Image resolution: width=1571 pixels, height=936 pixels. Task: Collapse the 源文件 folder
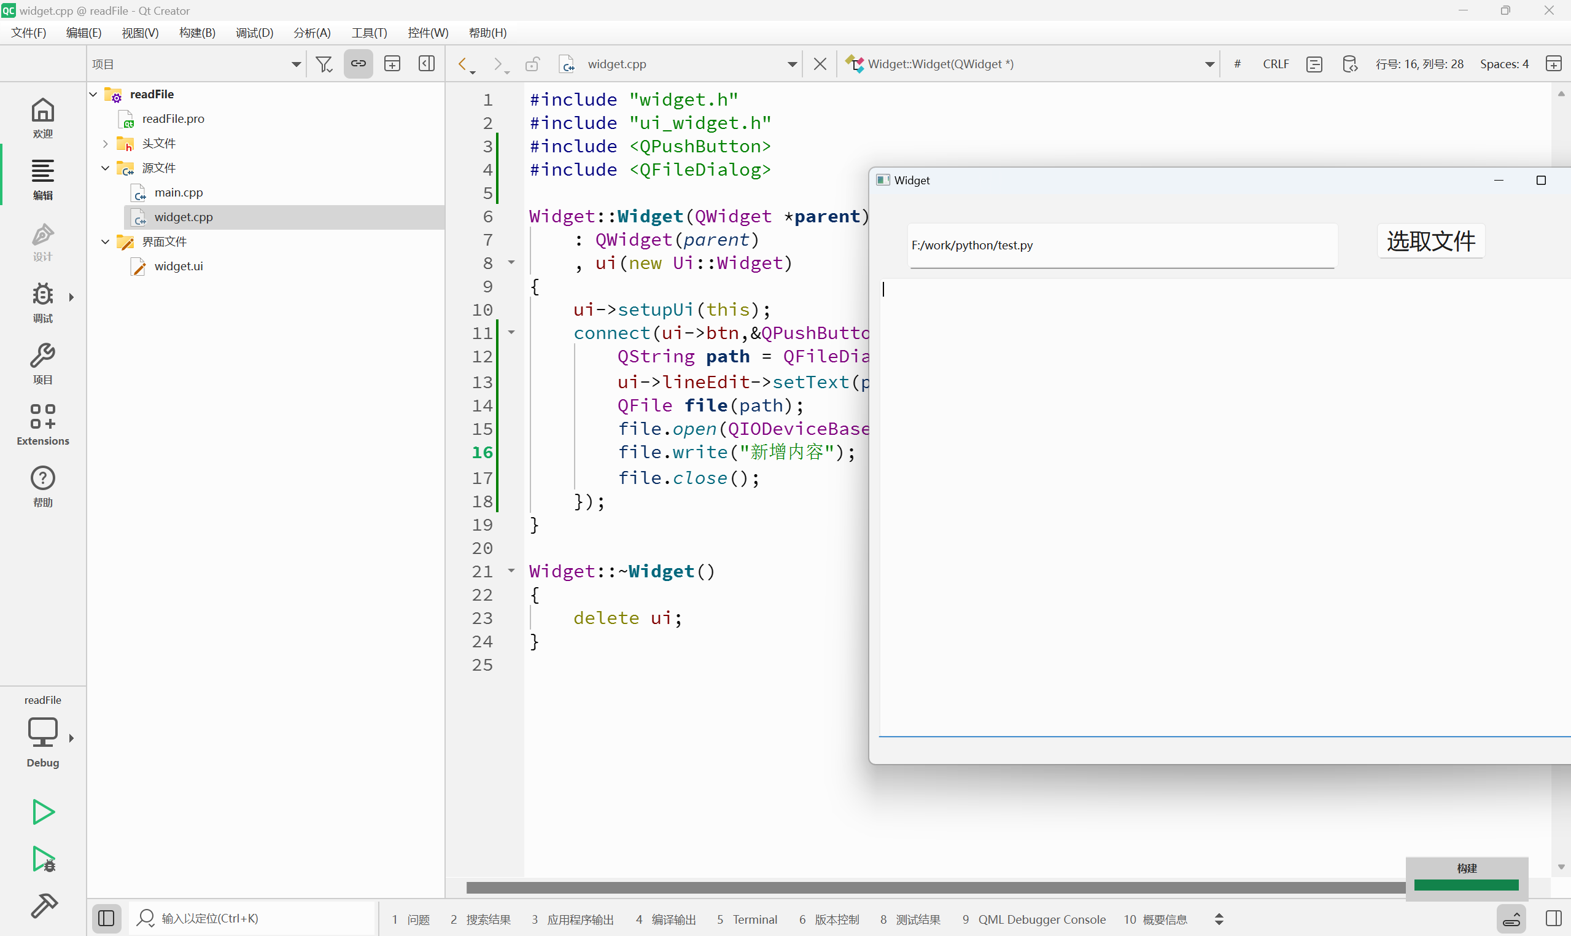click(105, 168)
